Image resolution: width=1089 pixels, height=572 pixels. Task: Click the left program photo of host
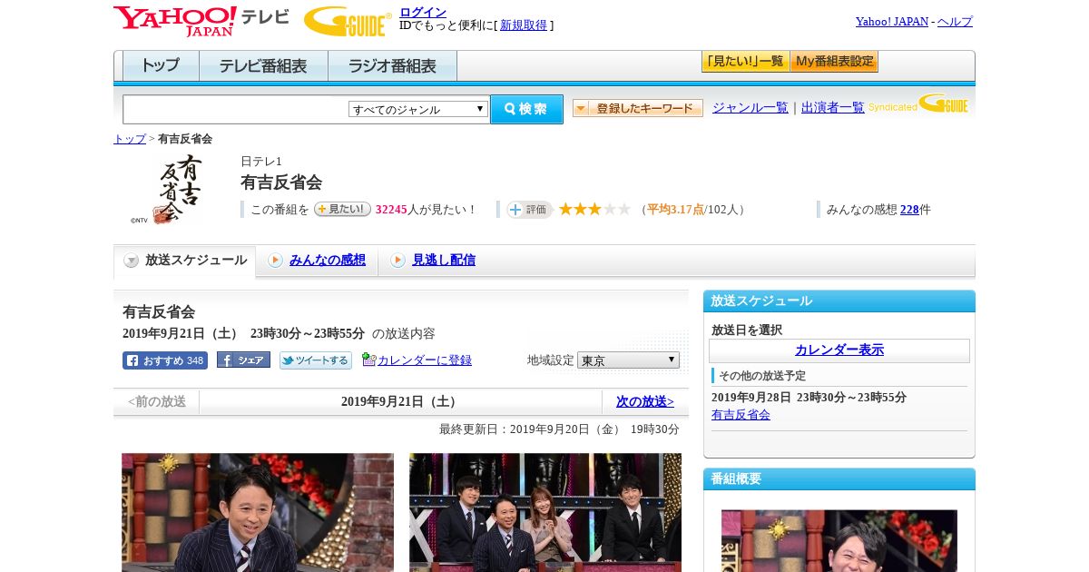coord(258,512)
